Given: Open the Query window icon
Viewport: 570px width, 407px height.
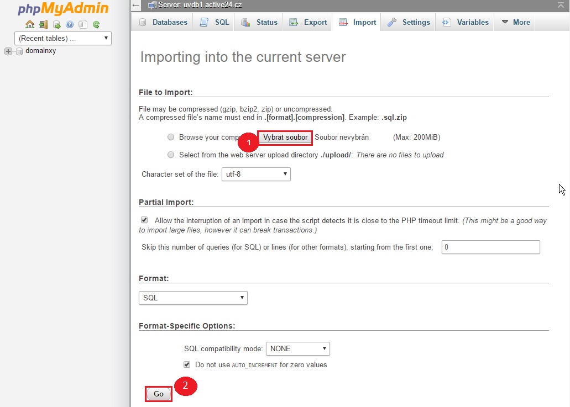Looking at the screenshot, I should point(56,25).
